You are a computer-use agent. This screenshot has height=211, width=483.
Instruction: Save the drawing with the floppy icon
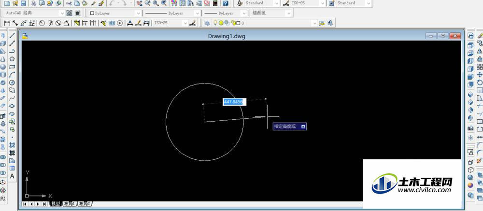[23, 3]
